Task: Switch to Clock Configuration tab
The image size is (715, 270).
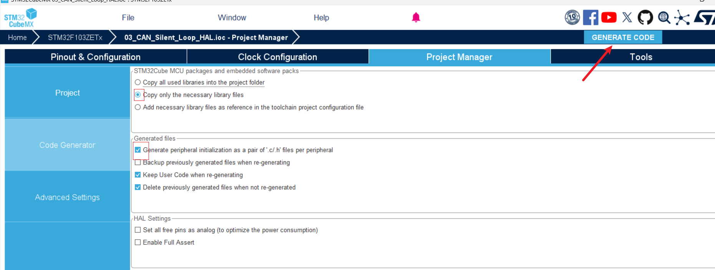Action: tap(278, 57)
